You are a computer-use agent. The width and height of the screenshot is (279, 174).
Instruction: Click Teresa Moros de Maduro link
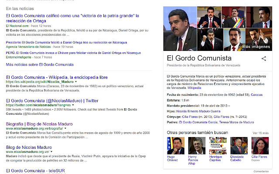[236, 122]
